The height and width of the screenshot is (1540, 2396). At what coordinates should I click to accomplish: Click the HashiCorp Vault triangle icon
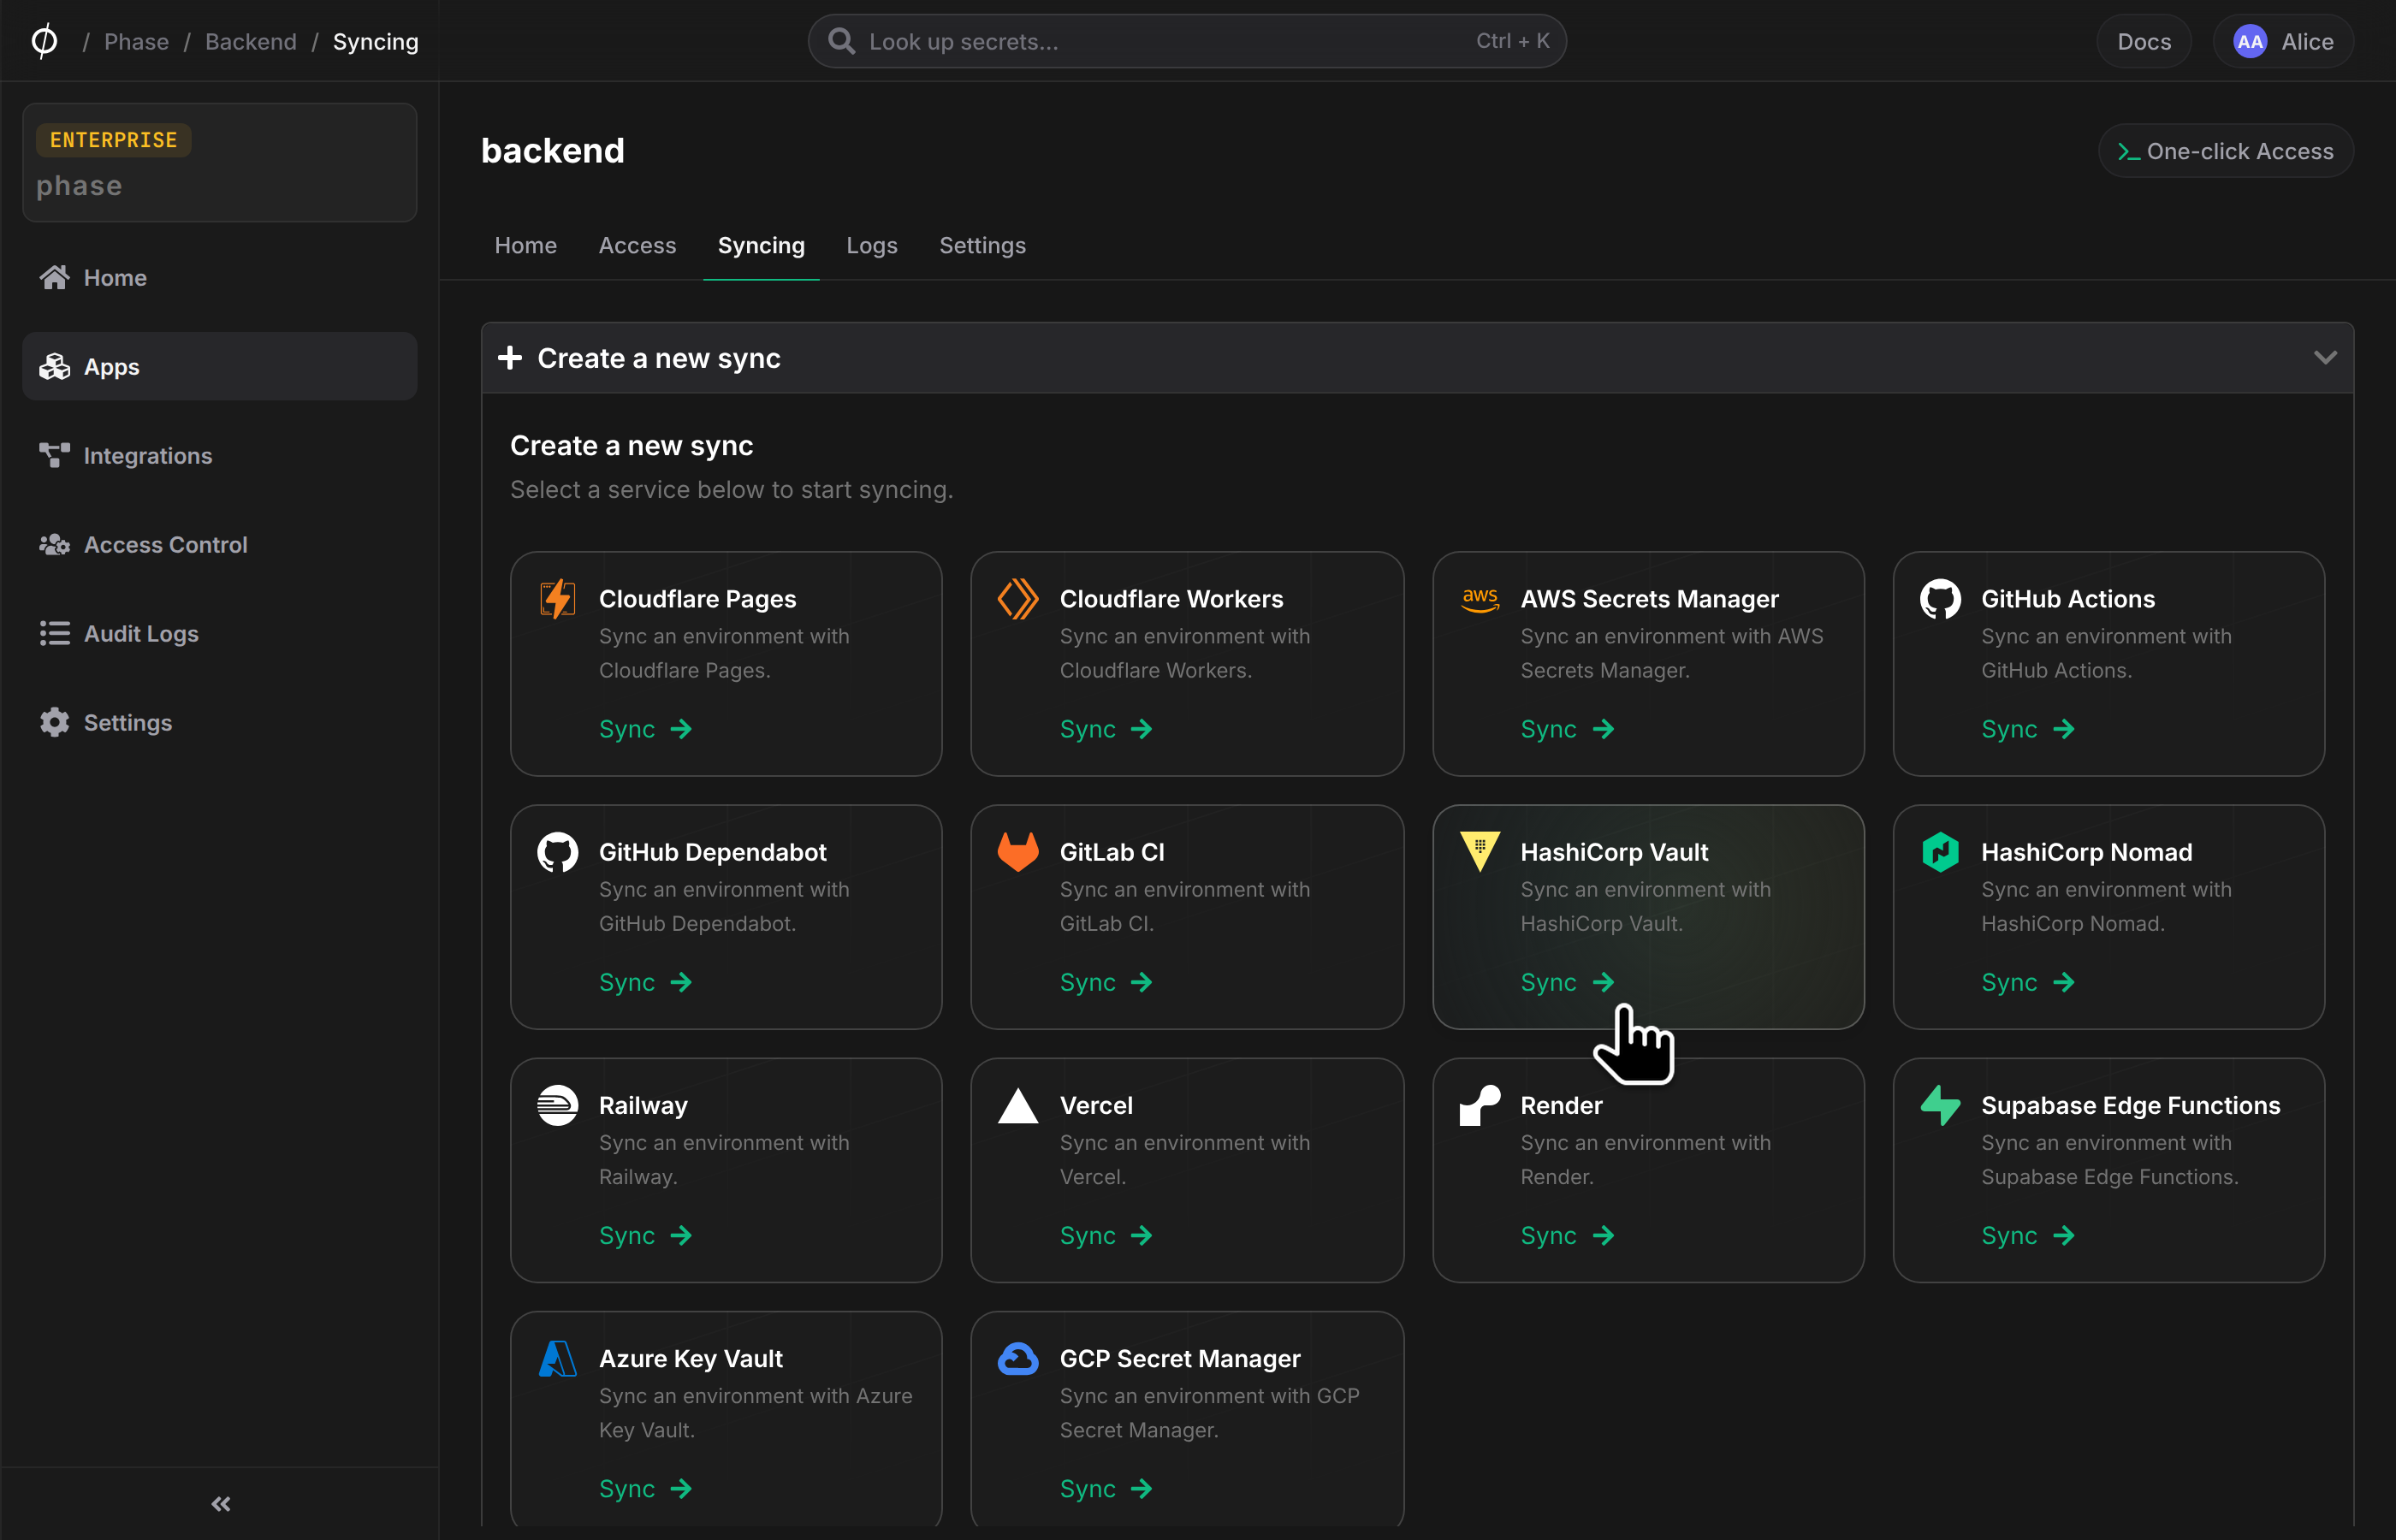1480,852
